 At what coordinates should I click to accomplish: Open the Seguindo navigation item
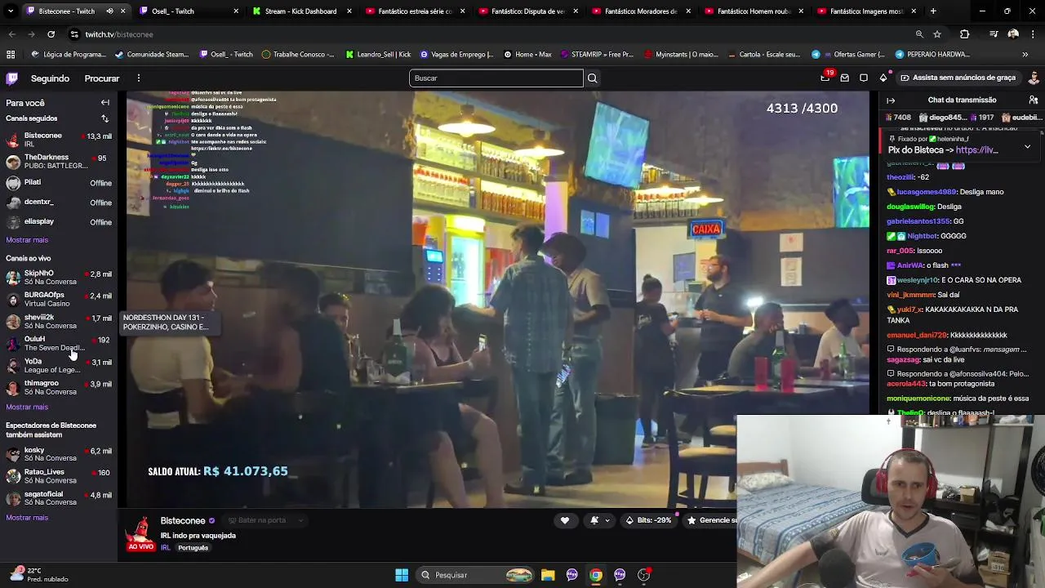coord(50,78)
